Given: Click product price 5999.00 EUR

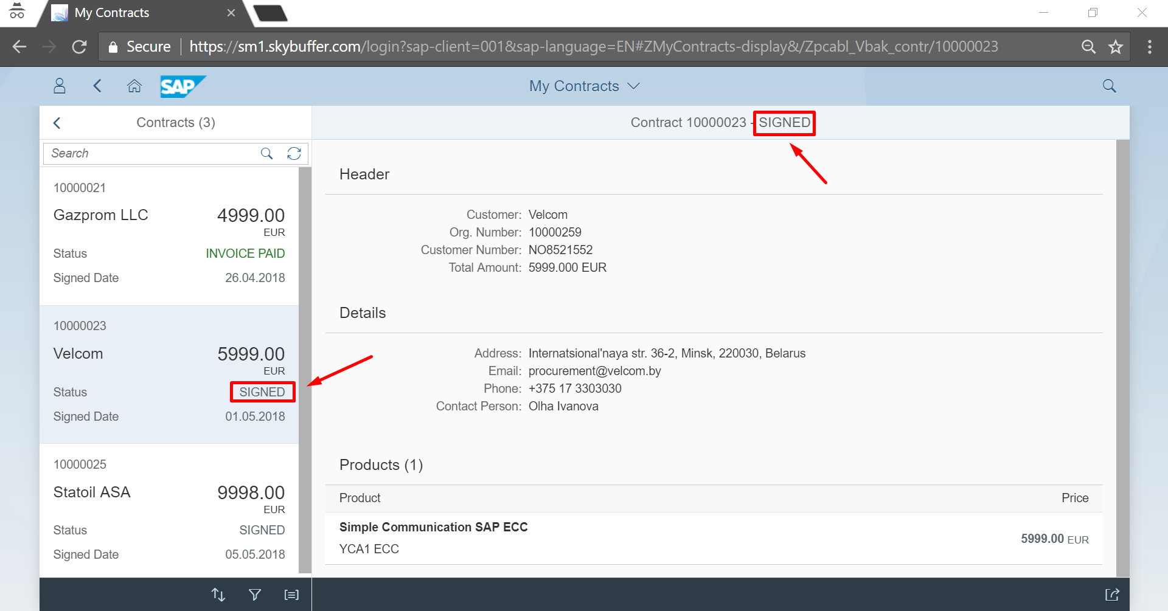Looking at the screenshot, I should [1054, 539].
